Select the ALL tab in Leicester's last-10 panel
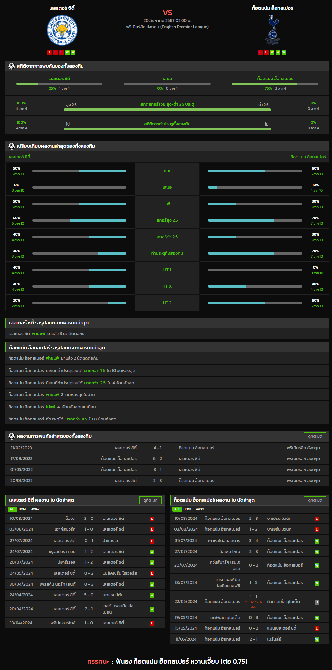 click(12, 509)
